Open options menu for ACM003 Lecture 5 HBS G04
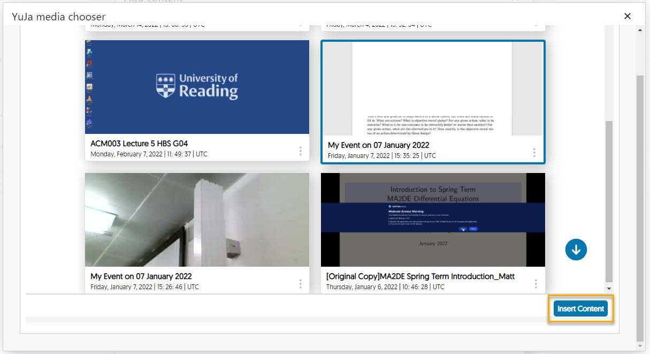Screen dimensions: 650x354 [301, 152]
